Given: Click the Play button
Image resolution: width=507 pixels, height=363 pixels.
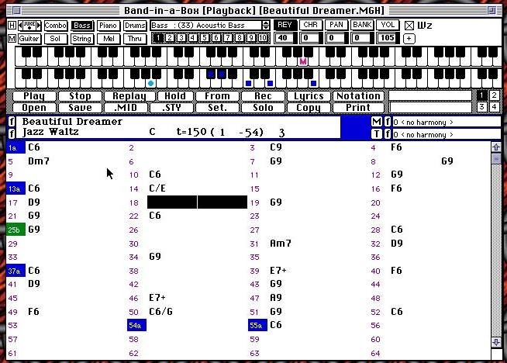Looking at the screenshot, I should (34, 96).
